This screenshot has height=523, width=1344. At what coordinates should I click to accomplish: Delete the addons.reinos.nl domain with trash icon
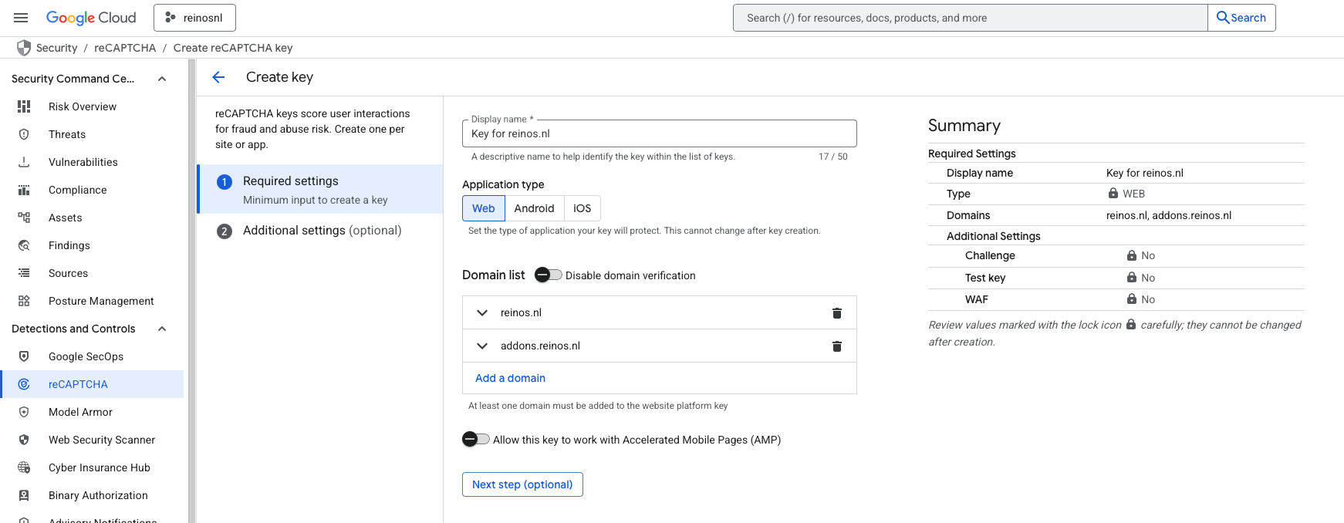coord(836,346)
